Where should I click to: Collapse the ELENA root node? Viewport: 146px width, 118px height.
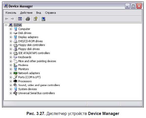pyautogui.click(x=6, y=25)
